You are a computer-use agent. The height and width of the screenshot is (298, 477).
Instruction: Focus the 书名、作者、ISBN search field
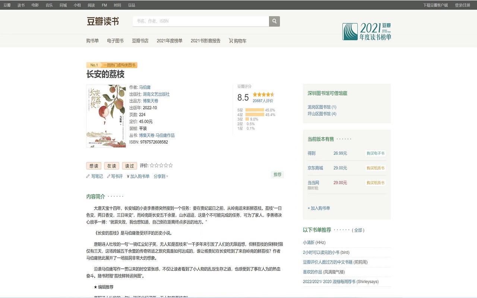[201, 21]
